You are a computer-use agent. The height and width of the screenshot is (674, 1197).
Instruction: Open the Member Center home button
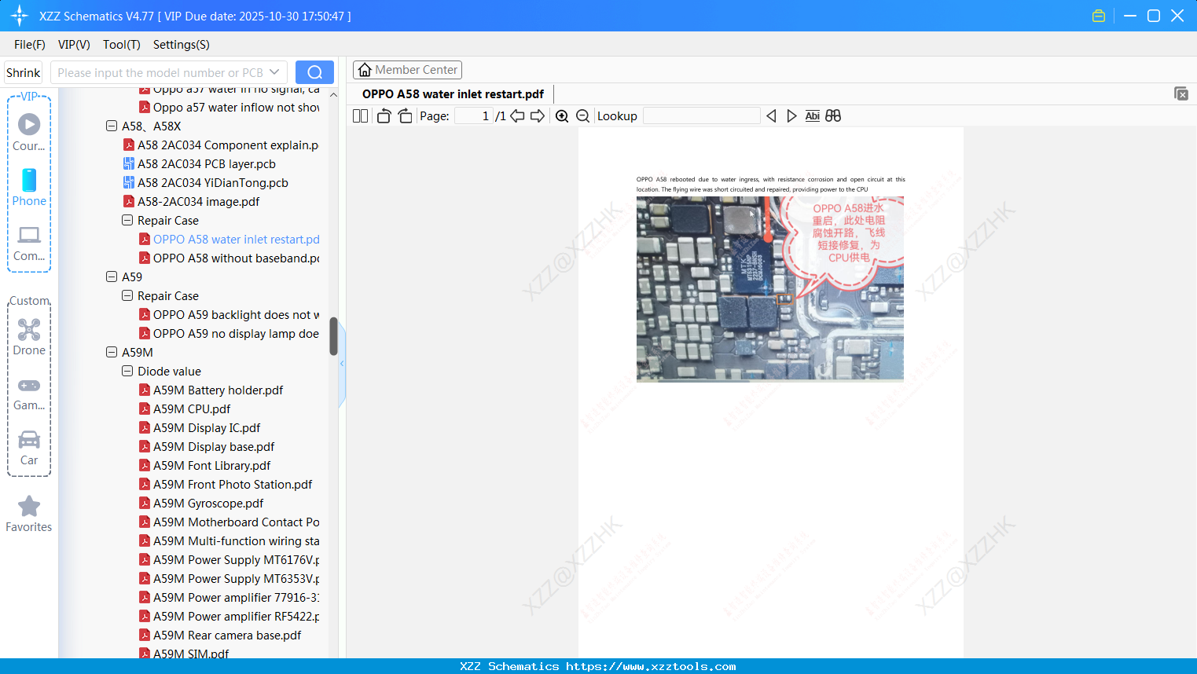point(407,70)
